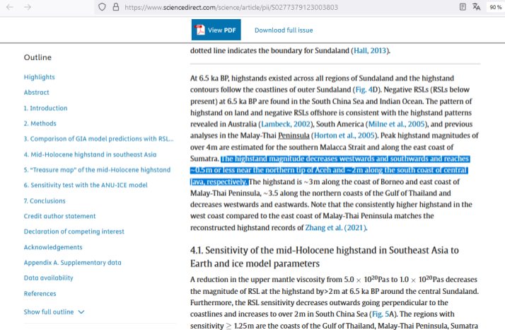
Task: Open Declaration of competing interest link
Action: [x=74, y=232]
